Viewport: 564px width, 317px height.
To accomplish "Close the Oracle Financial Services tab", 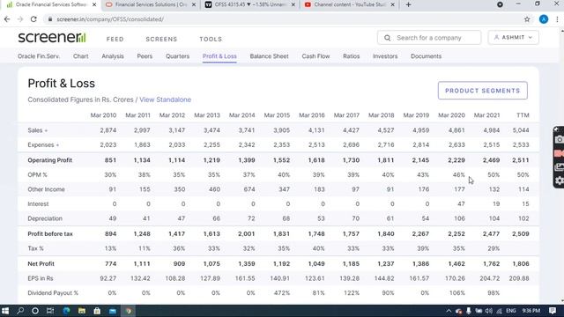I will point(94,4).
